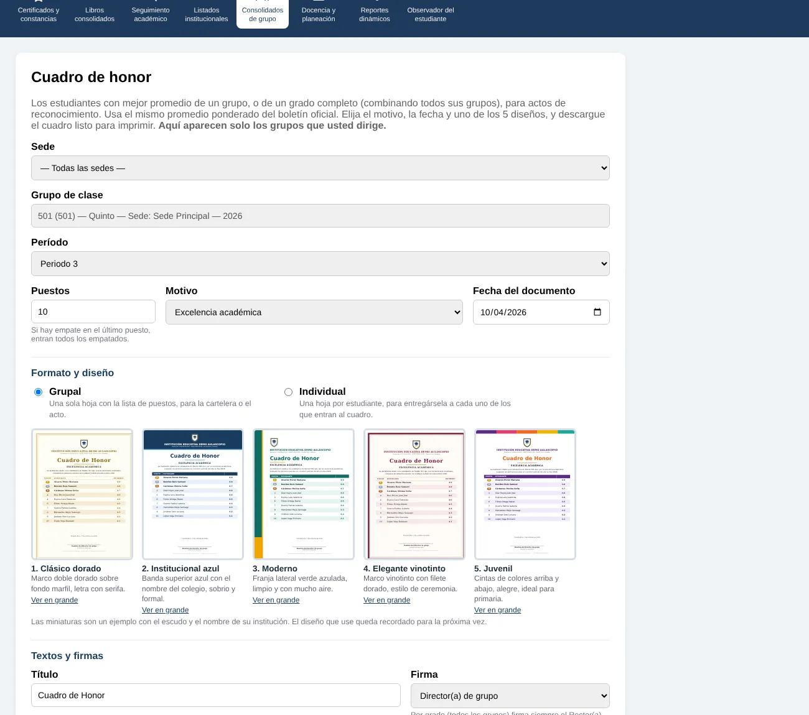Image resolution: width=809 pixels, height=715 pixels.
Task: Click the 'Cuadro de honor' heading
Action: [91, 77]
